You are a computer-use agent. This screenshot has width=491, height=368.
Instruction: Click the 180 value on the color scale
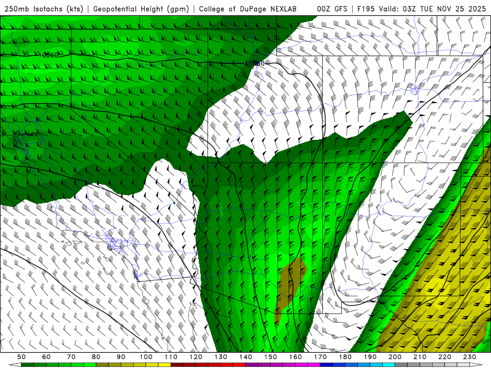point(345,357)
